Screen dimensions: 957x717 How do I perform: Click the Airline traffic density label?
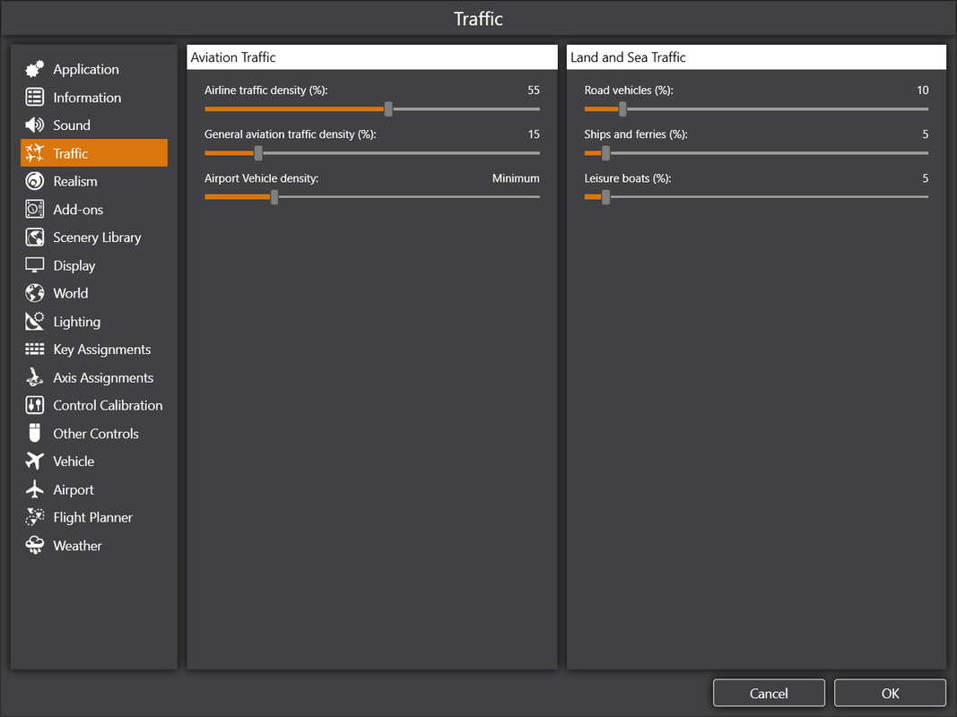(266, 91)
